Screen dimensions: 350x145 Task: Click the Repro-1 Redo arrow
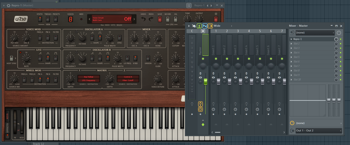click(x=151, y=19)
